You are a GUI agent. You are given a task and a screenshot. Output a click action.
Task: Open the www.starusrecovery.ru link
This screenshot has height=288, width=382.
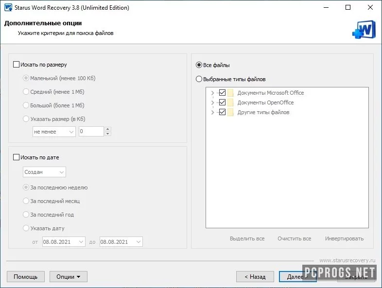point(347,260)
